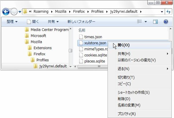Image resolution: width=174 pixels, height=118 pixels.
Task: Click the cookies.sqlite file icon
Action: pyautogui.click(x=81, y=55)
